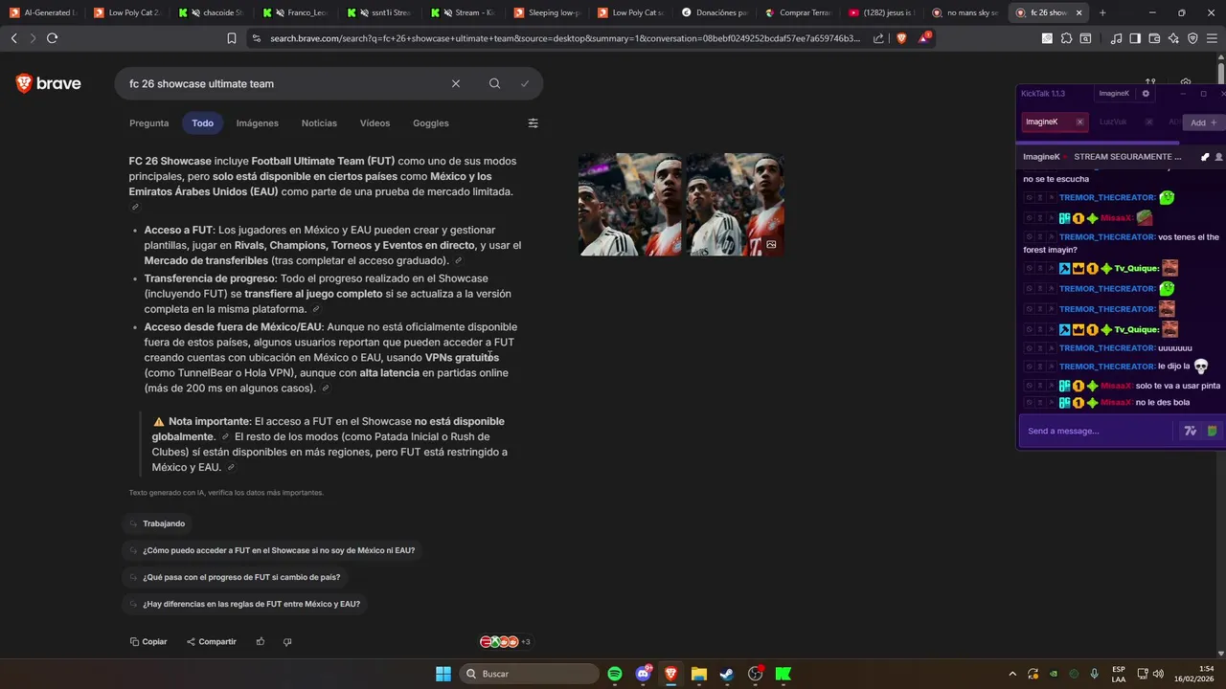1226x689 pixels.
Task: Open follow-up ¿Qué pasa con el progreso de FUT
Action: (x=233, y=578)
